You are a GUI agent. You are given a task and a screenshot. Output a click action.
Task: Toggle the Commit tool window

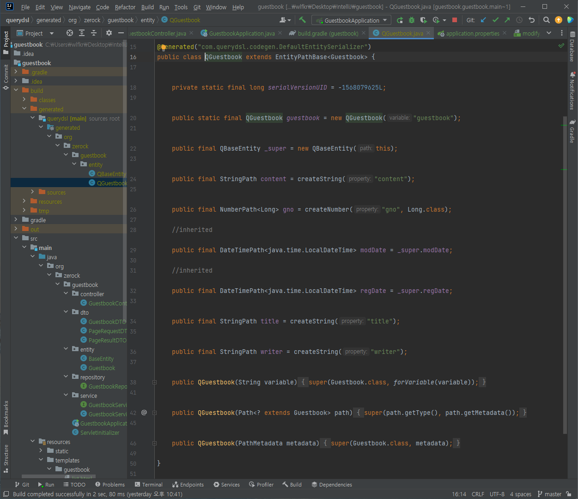[x=6, y=77]
